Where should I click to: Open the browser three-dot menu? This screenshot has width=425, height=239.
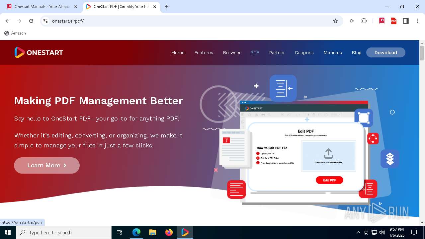point(417,21)
